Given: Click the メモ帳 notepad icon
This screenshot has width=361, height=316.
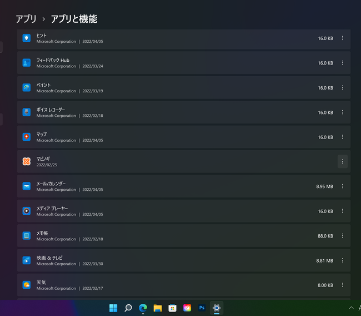Looking at the screenshot, I should coord(27,235).
